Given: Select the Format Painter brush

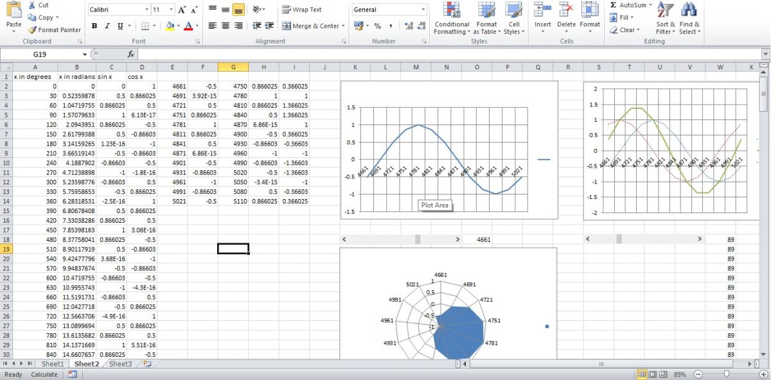Looking at the screenshot, I should pyautogui.click(x=32, y=30).
